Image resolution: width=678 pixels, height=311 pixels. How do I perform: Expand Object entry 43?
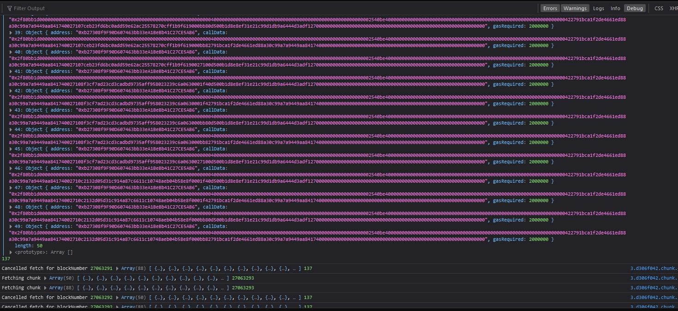[x=12, y=110]
